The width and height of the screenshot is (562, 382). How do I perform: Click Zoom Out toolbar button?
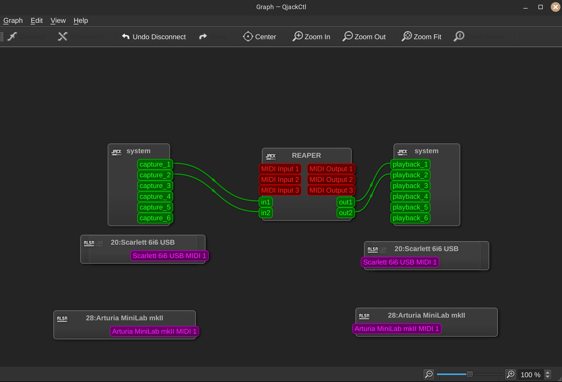coord(364,36)
